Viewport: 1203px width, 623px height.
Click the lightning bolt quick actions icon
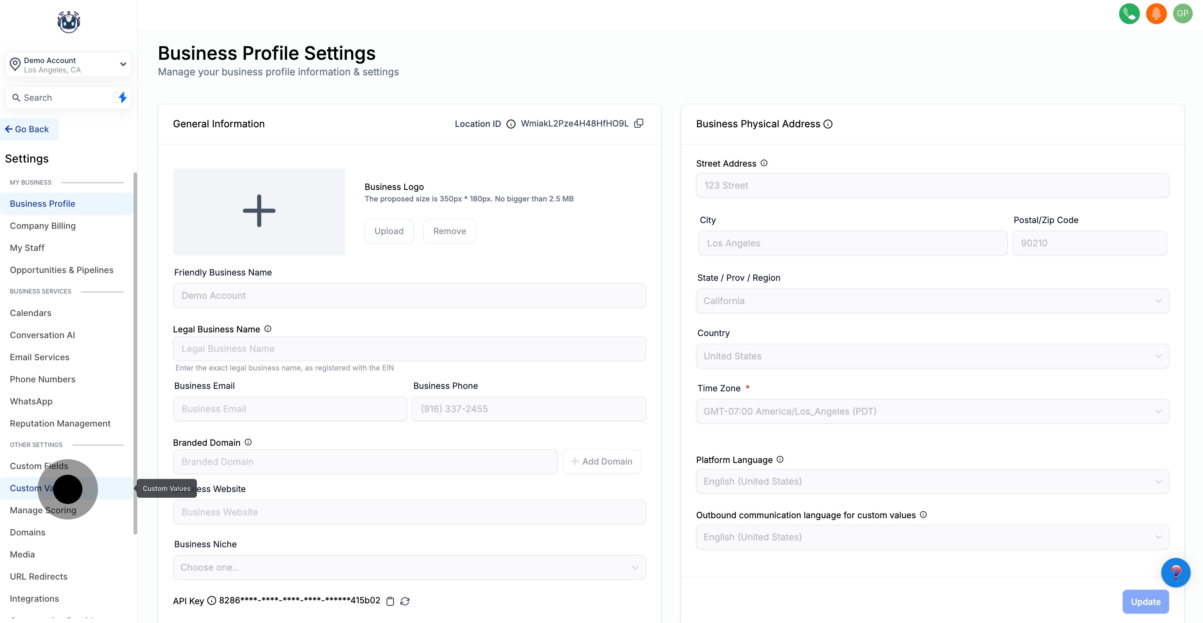click(x=122, y=97)
